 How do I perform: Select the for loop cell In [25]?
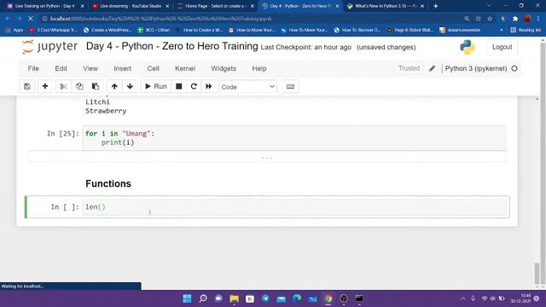coord(293,138)
